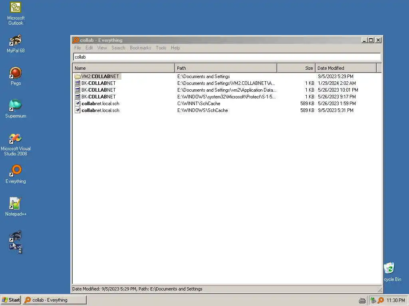
Task: Select BK-COLLABNET name in system32 Protect row
Action: tap(98, 96)
